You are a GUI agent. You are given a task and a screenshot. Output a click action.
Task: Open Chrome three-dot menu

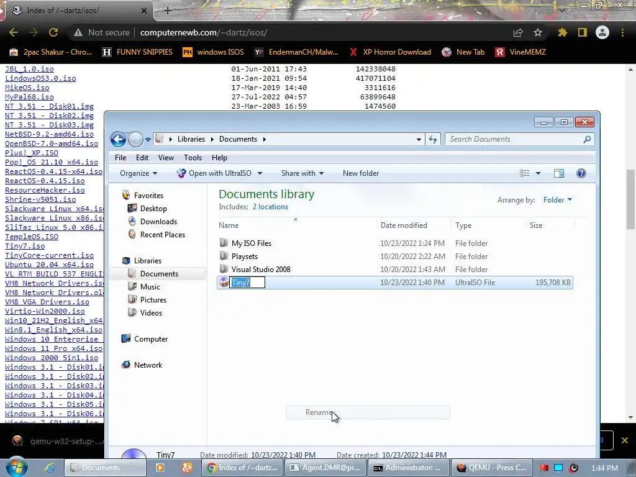(622, 32)
